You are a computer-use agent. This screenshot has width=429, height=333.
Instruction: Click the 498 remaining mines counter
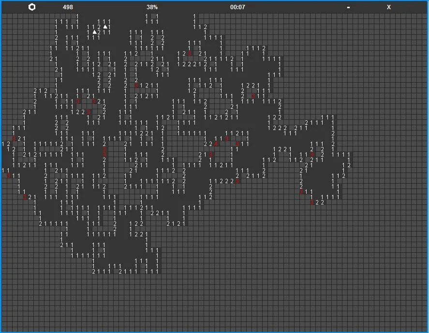68,7
